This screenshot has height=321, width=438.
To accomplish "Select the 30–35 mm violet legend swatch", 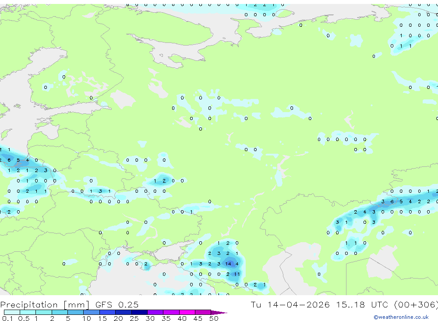I will pos(155,312).
